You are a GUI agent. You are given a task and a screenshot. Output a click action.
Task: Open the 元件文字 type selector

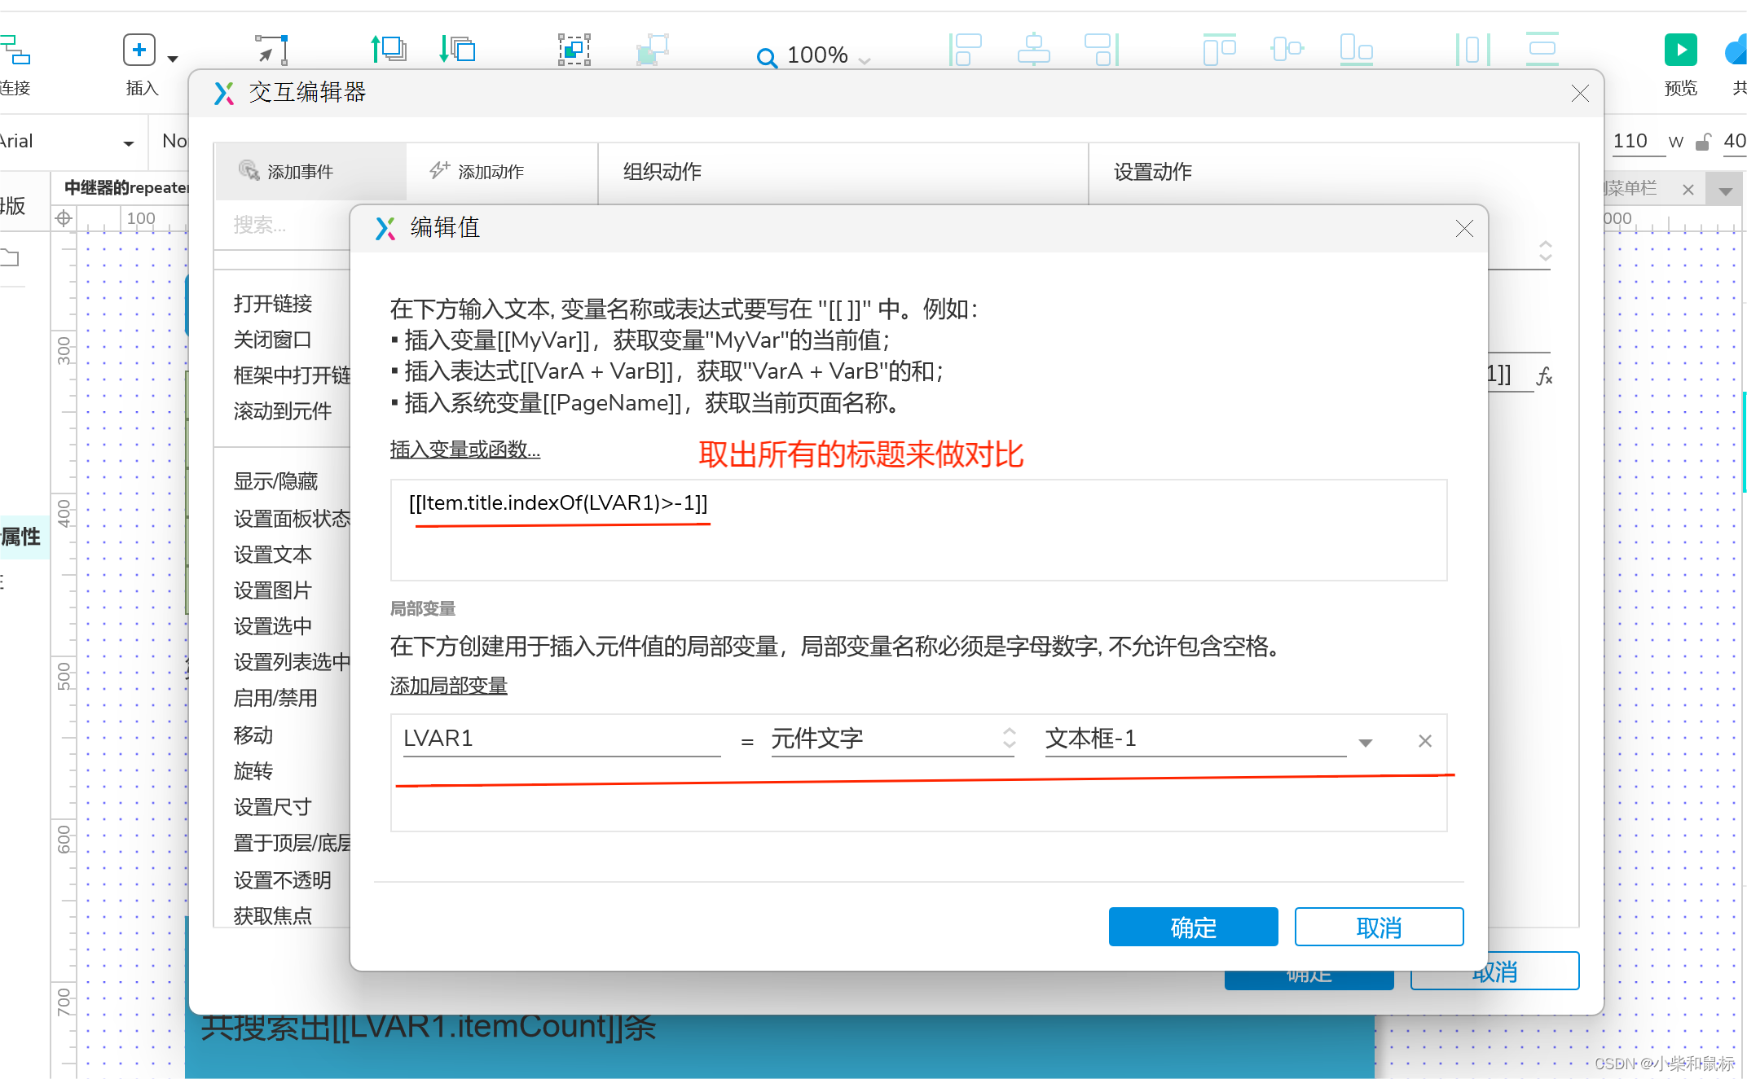pyautogui.click(x=892, y=739)
